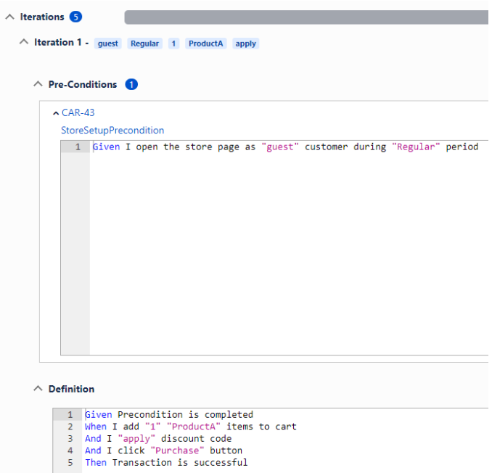Click the Definition heading text

pyautogui.click(x=71, y=389)
